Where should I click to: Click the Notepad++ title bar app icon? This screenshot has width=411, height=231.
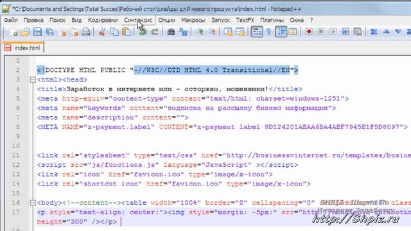tap(6, 8)
